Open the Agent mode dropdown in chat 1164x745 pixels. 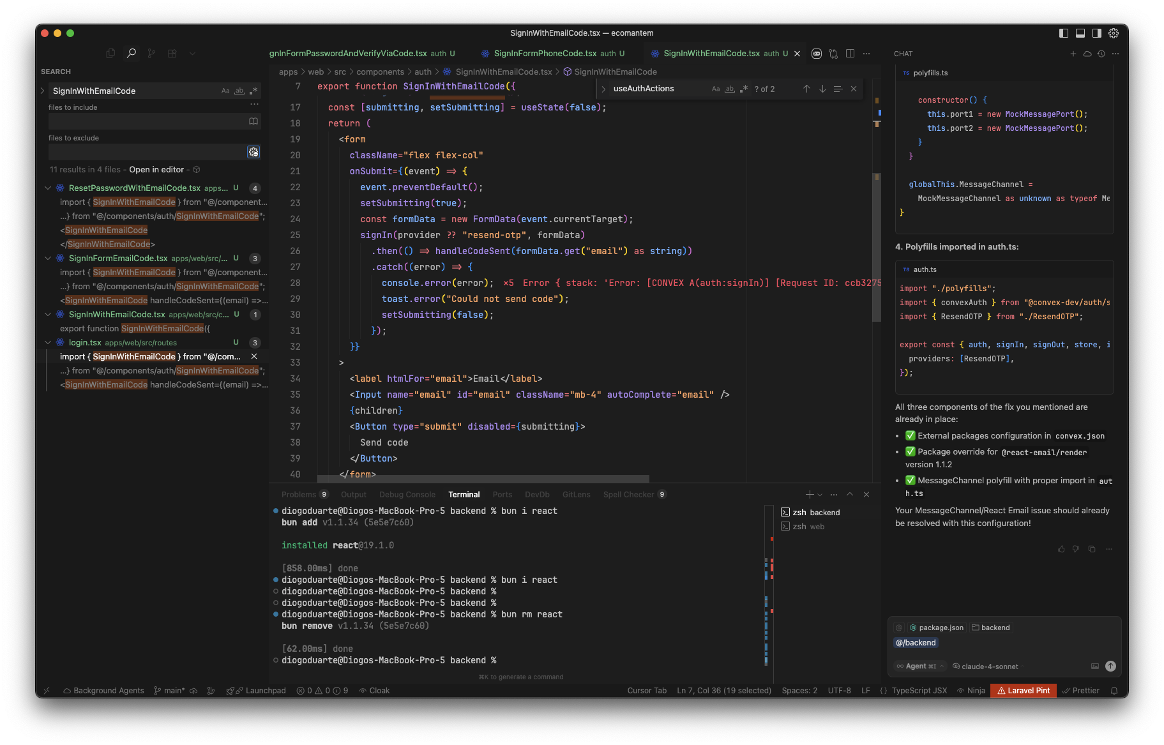(x=920, y=666)
